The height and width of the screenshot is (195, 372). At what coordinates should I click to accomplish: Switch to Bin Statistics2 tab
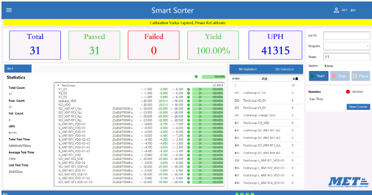coord(284,69)
